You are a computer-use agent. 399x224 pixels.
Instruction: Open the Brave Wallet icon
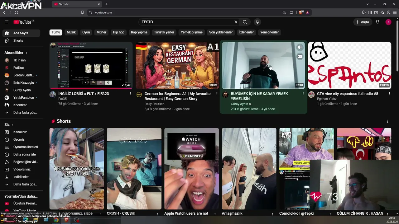(x=376, y=12)
